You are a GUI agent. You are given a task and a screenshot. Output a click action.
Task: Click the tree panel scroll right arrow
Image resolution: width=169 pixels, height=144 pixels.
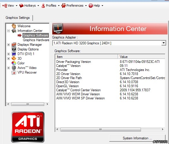(x=47, y=104)
